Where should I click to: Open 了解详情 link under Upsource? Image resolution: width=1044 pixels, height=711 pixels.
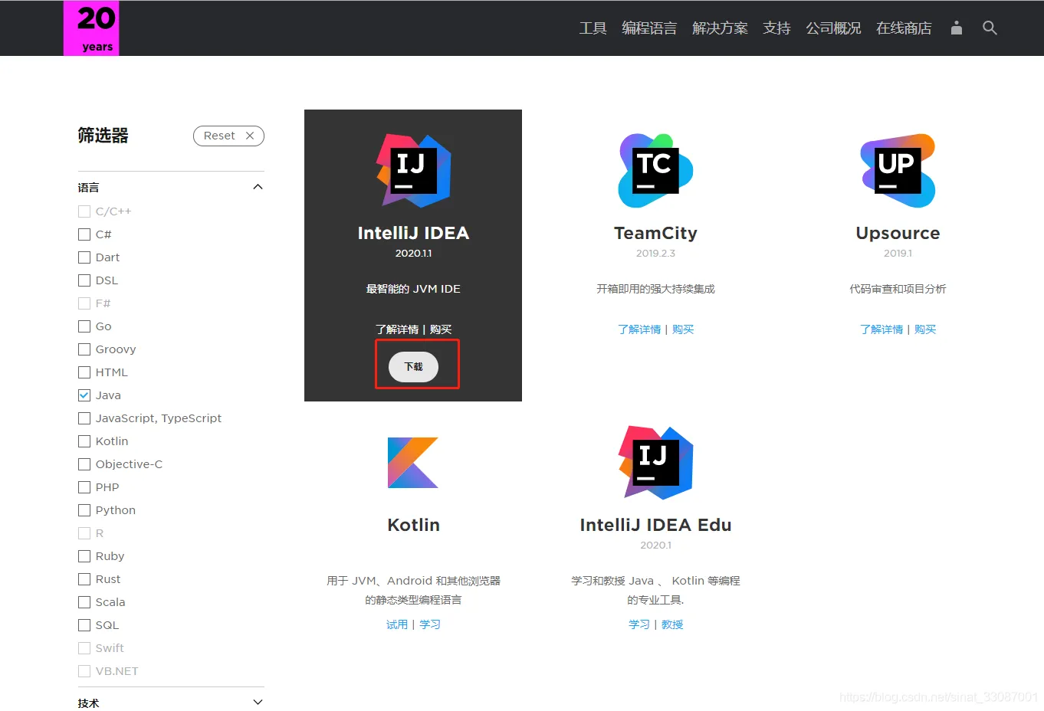tap(881, 329)
